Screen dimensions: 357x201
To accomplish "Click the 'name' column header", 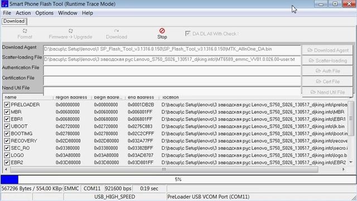I will click(x=28, y=97).
